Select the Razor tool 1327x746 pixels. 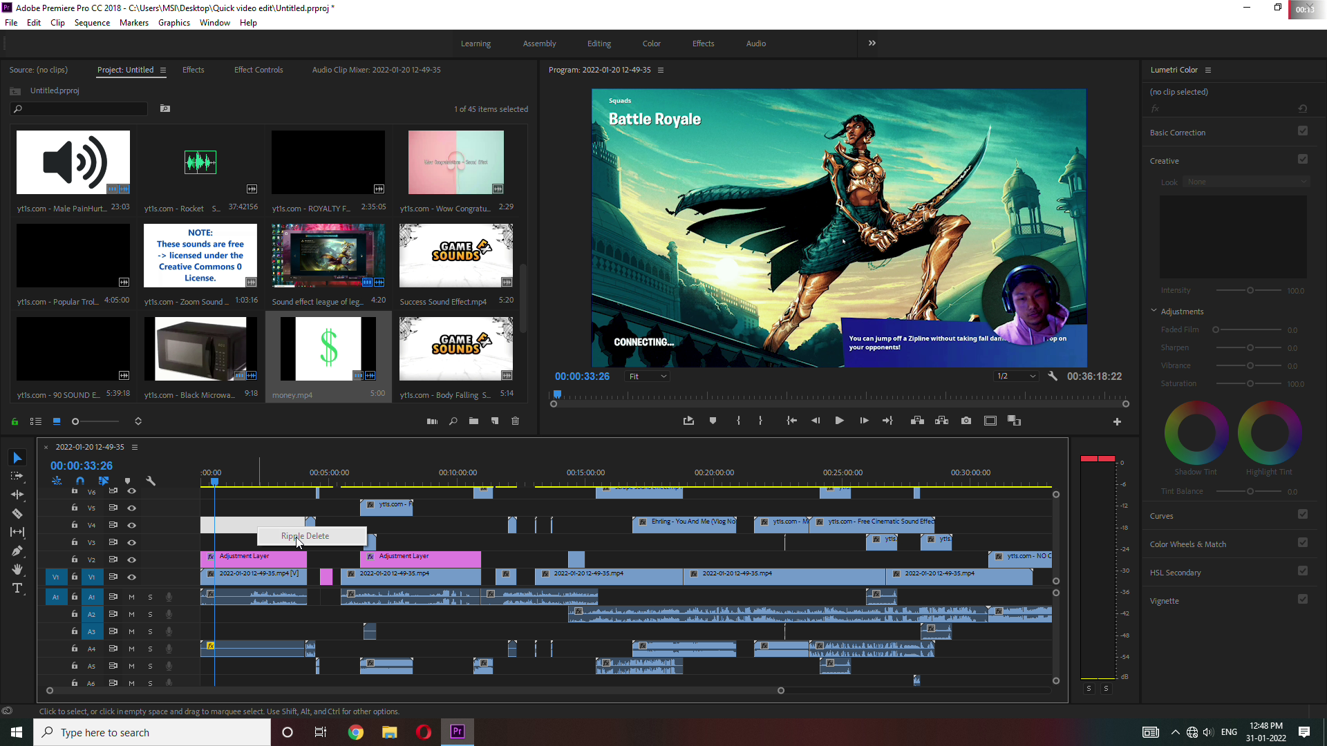(17, 513)
